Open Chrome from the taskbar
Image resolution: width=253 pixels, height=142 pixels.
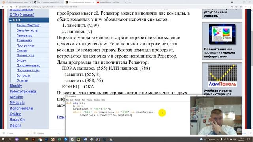click(40, 139)
